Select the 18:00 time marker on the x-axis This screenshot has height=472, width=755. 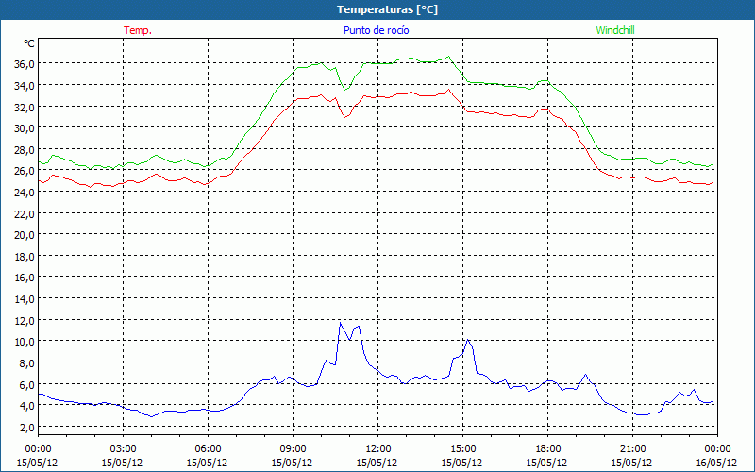point(547,448)
